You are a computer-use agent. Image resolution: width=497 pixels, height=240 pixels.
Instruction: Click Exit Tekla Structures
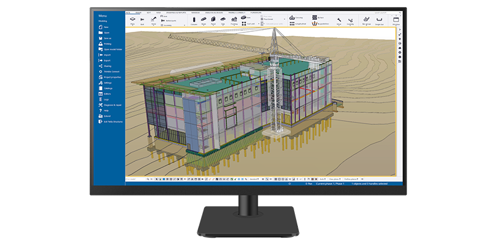111,122
